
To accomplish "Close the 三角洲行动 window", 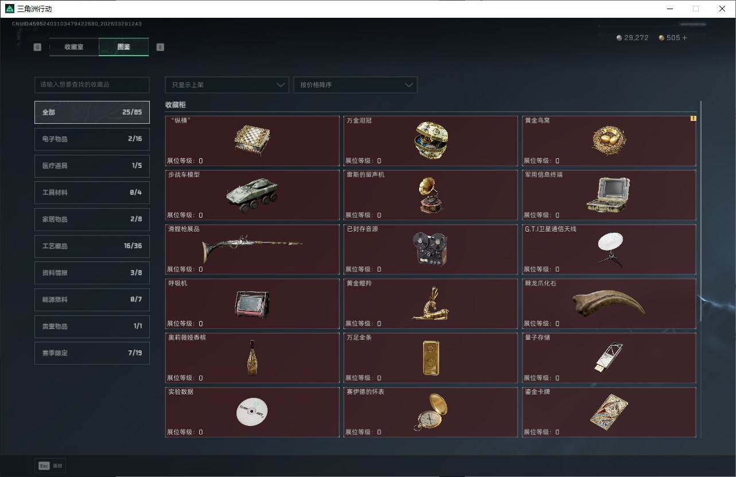I will 722,9.
